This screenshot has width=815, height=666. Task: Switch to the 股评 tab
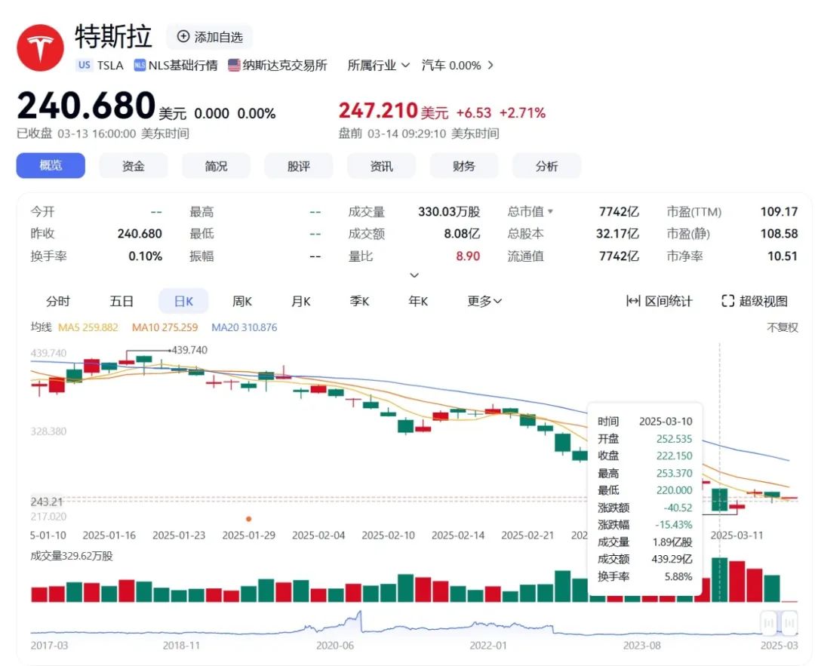point(298,166)
